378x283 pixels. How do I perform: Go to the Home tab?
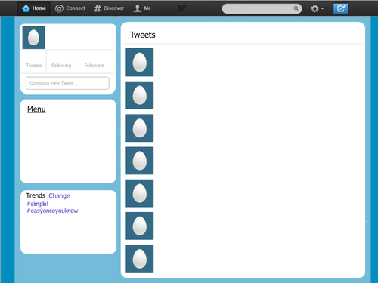(x=34, y=8)
